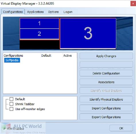Click the Delete Configuration button

point(106,73)
